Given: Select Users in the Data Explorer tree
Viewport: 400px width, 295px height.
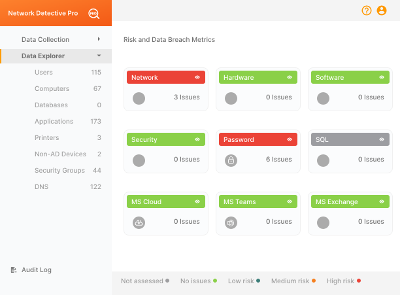Looking at the screenshot, I should coord(44,72).
